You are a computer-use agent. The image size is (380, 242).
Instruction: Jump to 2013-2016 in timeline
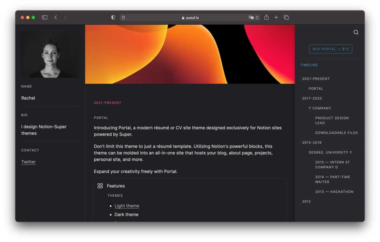pyautogui.click(x=312, y=143)
